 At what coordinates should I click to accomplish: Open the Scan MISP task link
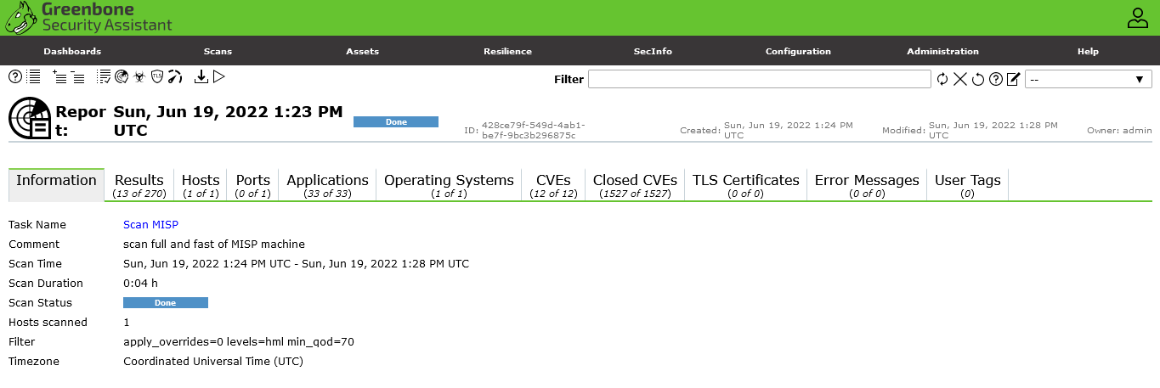(x=150, y=225)
